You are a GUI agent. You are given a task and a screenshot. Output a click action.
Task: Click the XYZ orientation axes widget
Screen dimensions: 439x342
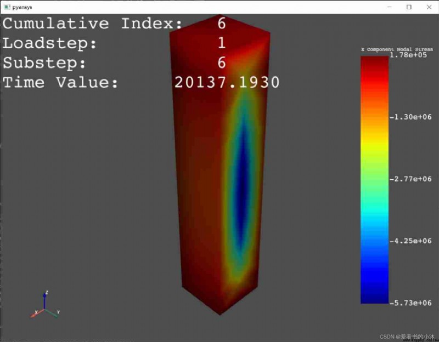tap(45, 305)
